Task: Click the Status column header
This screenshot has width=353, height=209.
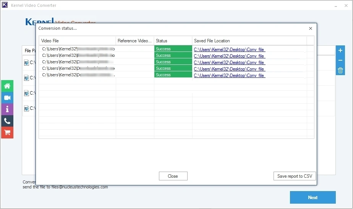Action: [173, 41]
